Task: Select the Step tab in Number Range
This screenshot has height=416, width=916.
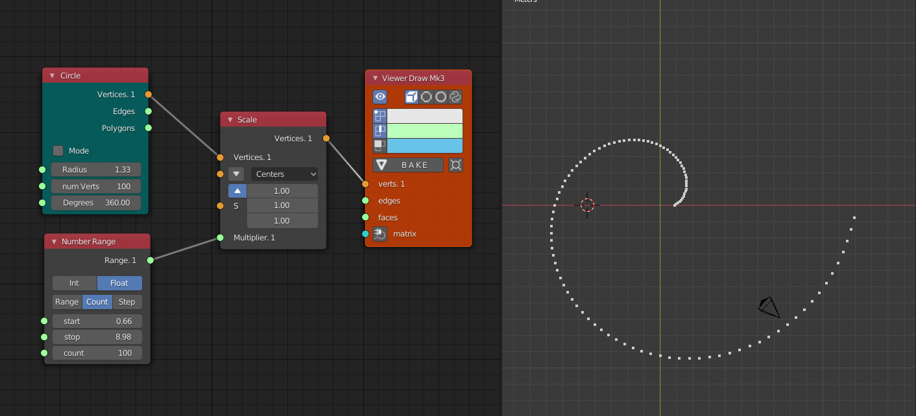Action: [127, 302]
